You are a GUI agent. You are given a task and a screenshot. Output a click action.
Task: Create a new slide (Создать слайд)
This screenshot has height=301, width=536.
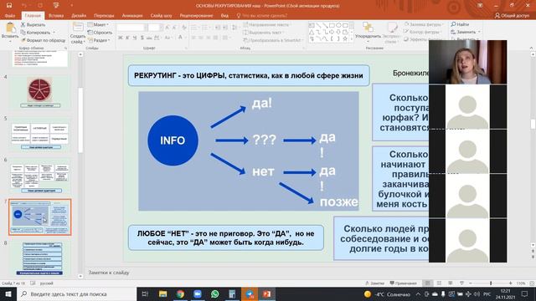(x=78, y=33)
